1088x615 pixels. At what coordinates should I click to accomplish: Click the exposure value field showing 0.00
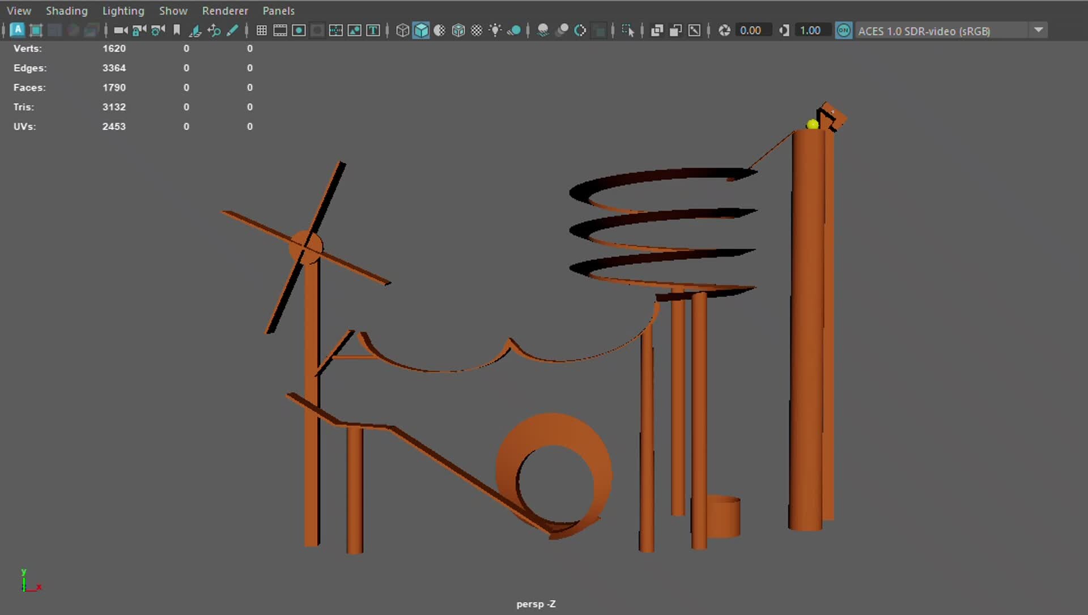[x=753, y=30]
